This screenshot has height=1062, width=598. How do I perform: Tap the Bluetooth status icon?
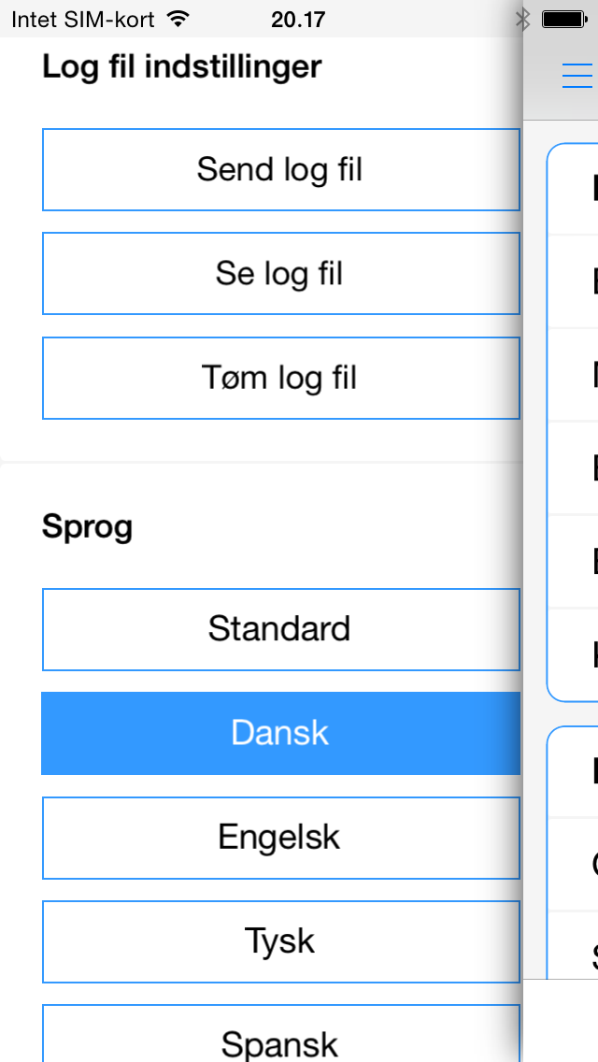522,19
